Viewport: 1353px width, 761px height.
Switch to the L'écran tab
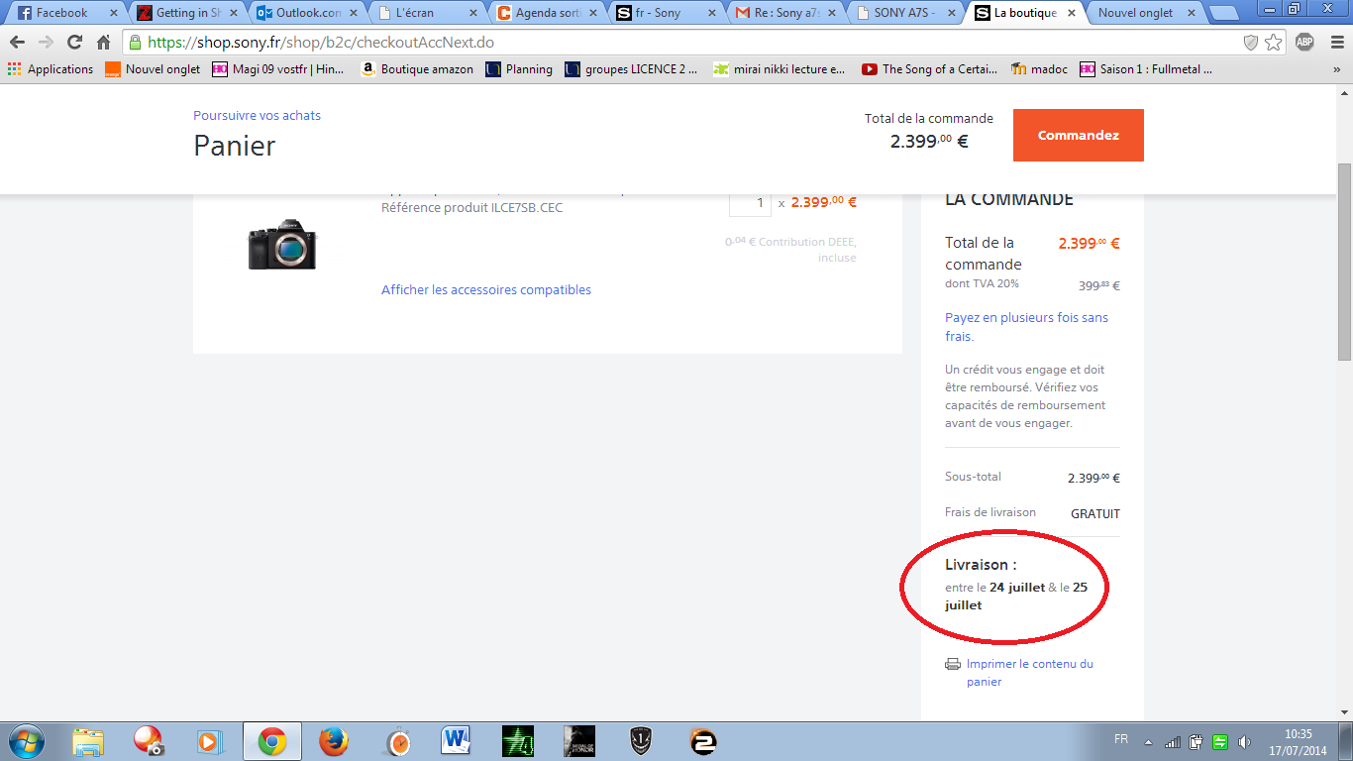[x=426, y=13]
